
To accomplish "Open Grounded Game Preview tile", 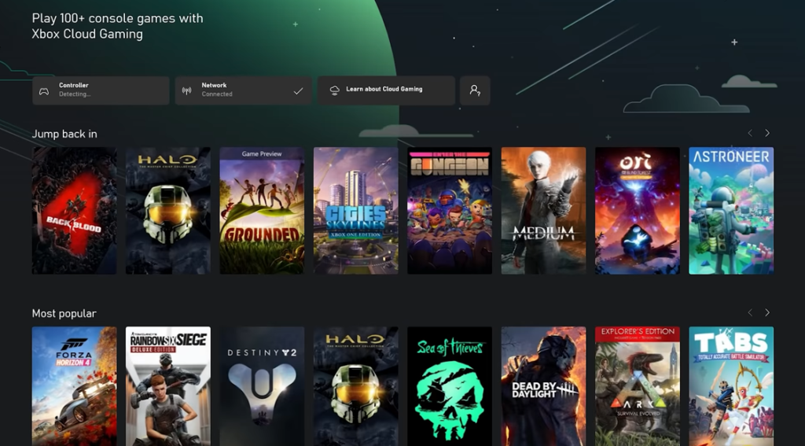I will [262, 211].
